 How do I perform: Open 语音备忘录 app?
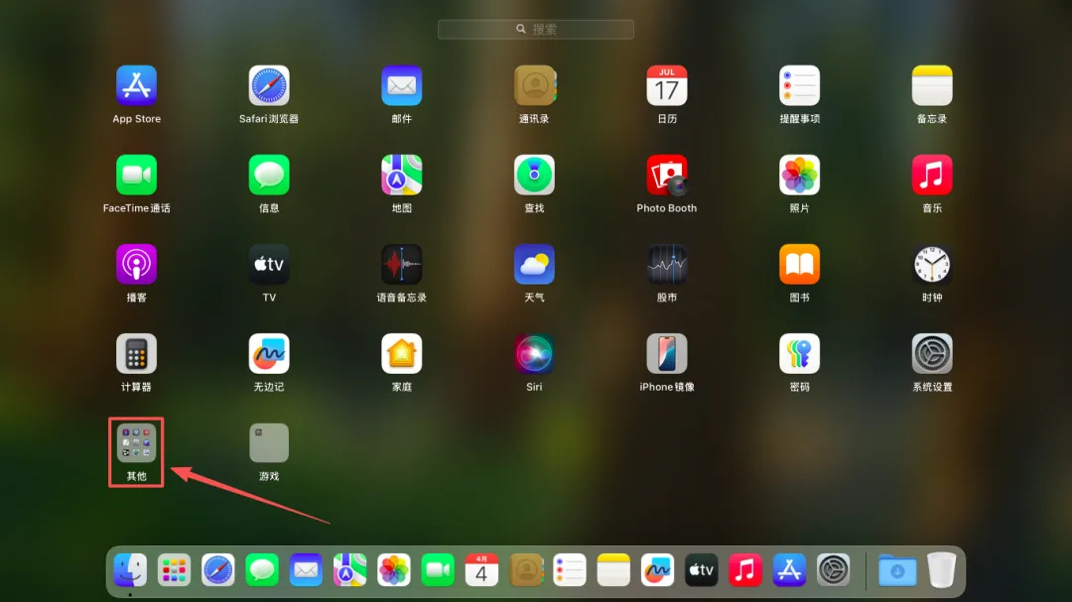pyautogui.click(x=401, y=265)
